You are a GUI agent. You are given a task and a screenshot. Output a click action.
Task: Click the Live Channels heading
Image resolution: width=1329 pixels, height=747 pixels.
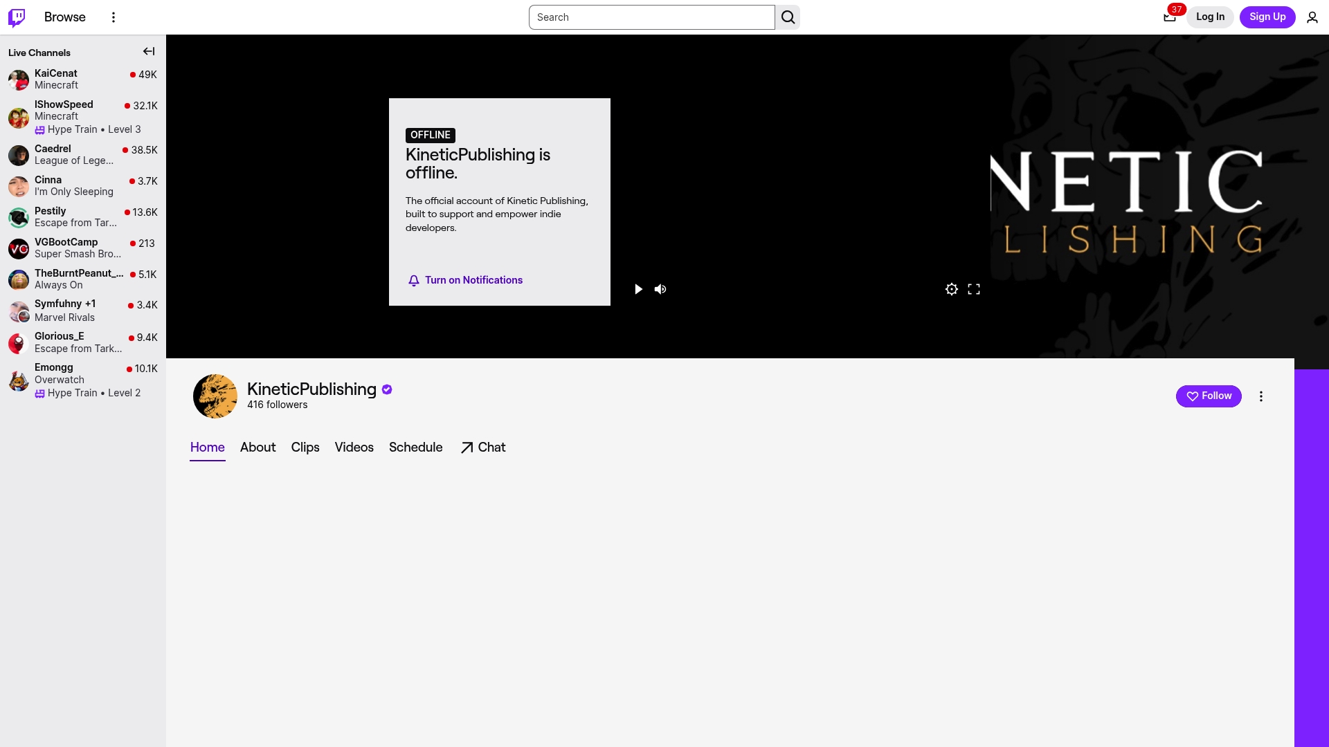point(39,53)
